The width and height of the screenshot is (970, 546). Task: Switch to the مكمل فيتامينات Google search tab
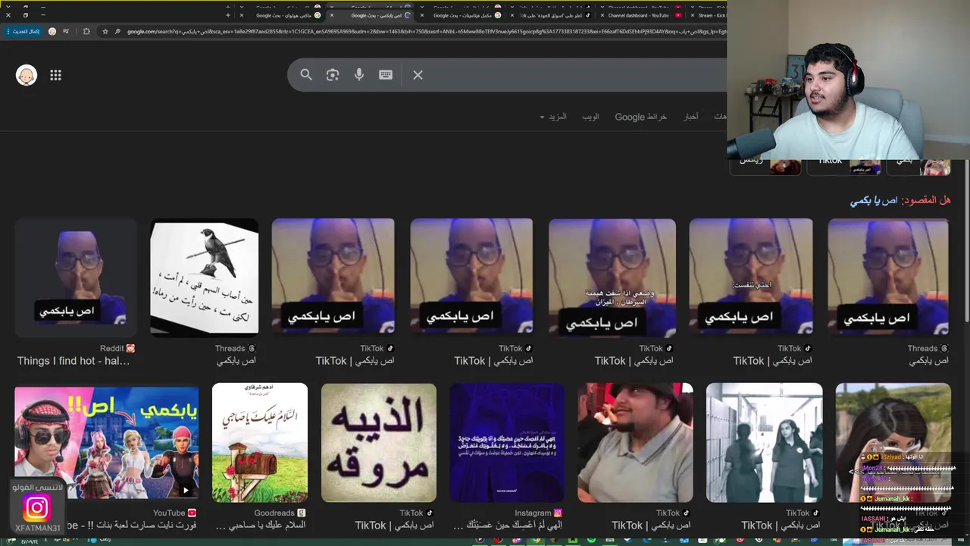pos(462,15)
